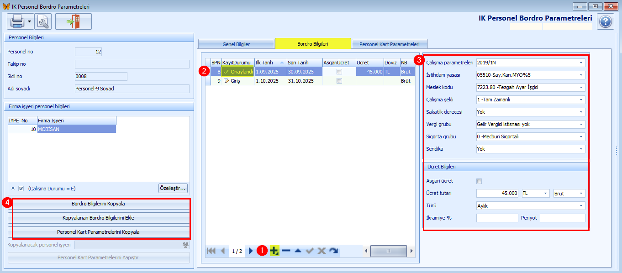Open help with question mark icon
The image size is (622, 273).
[x=606, y=21]
